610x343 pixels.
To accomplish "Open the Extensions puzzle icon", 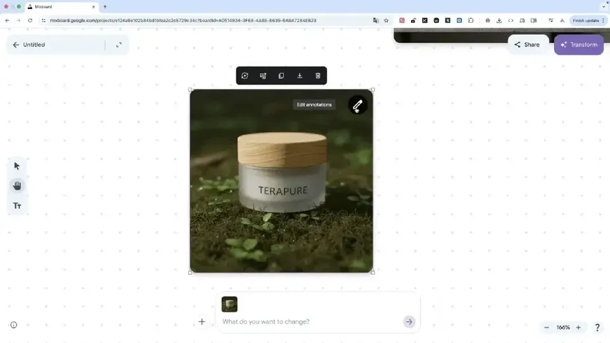I will click(x=471, y=20).
